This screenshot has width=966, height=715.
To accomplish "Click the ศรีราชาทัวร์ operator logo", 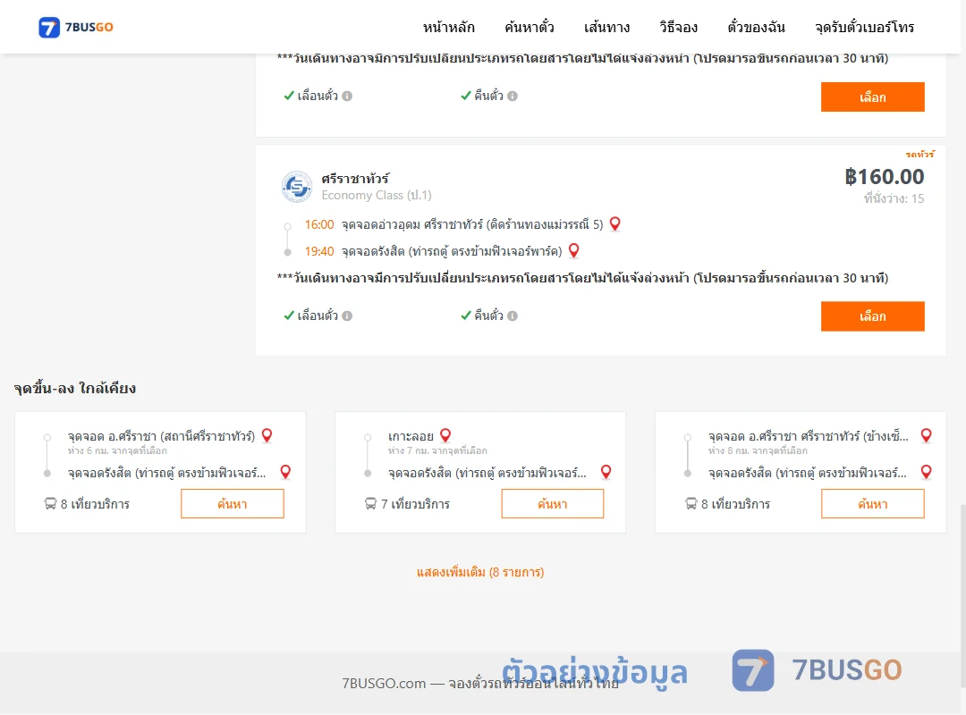I will pyautogui.click(x=297, y=186).
